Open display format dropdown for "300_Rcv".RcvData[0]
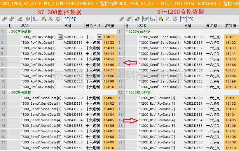Viewport: 239px width, 151px height. click(99, 37)
